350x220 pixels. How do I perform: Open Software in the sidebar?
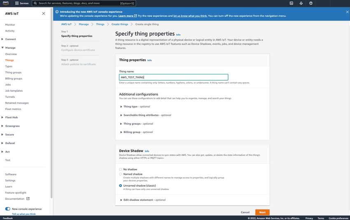coord(11,174)
